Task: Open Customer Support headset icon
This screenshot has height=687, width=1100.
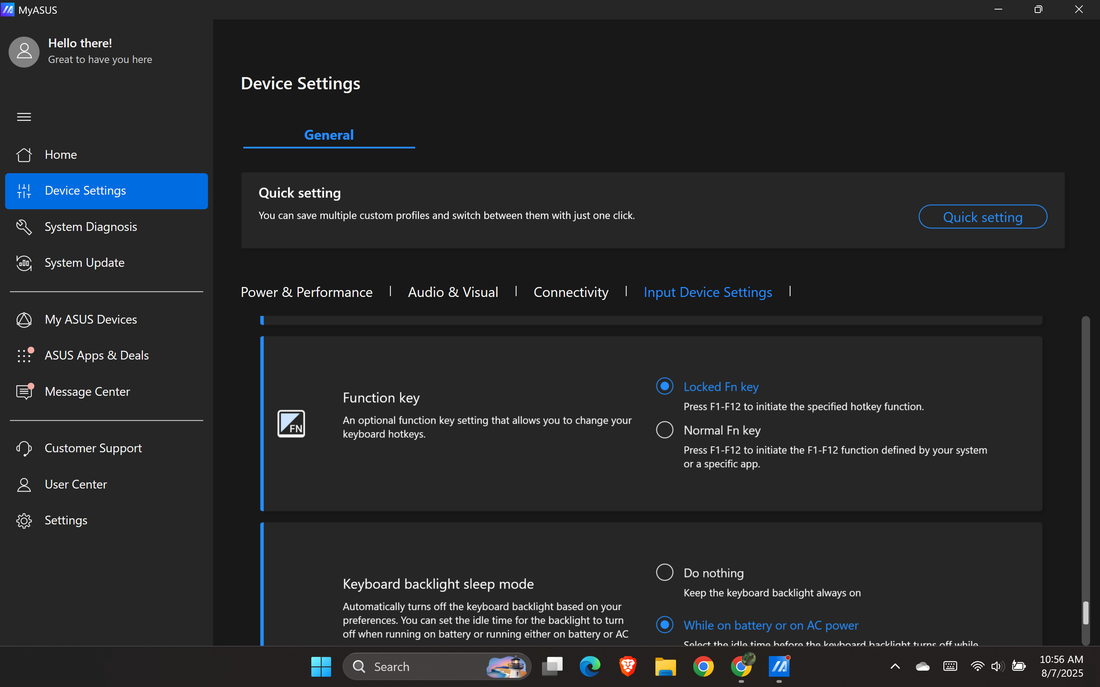Action: click(x=24, y=448)
